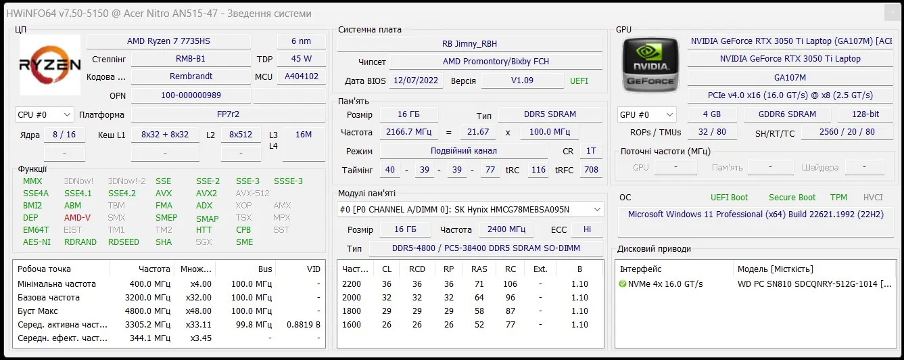The image size is (904, 360).
Task: Click the AMD Promontory/Bixby FCH chipset field
Action: point(496,62)
